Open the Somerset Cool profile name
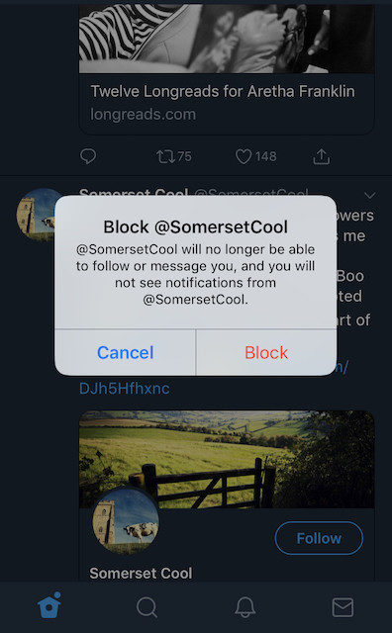392x633 pixels. coord(141,574)
